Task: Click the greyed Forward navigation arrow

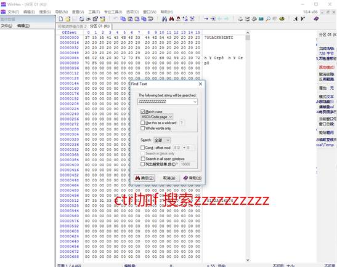Action: (x=227, y=19)
